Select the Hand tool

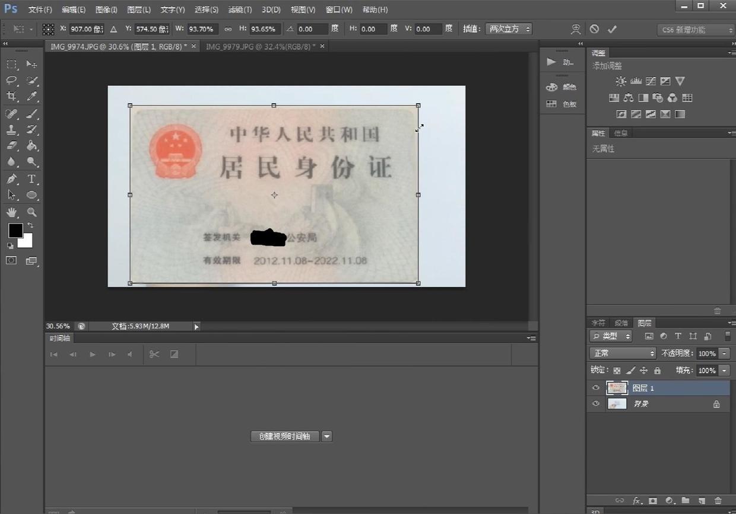point(11,212)
